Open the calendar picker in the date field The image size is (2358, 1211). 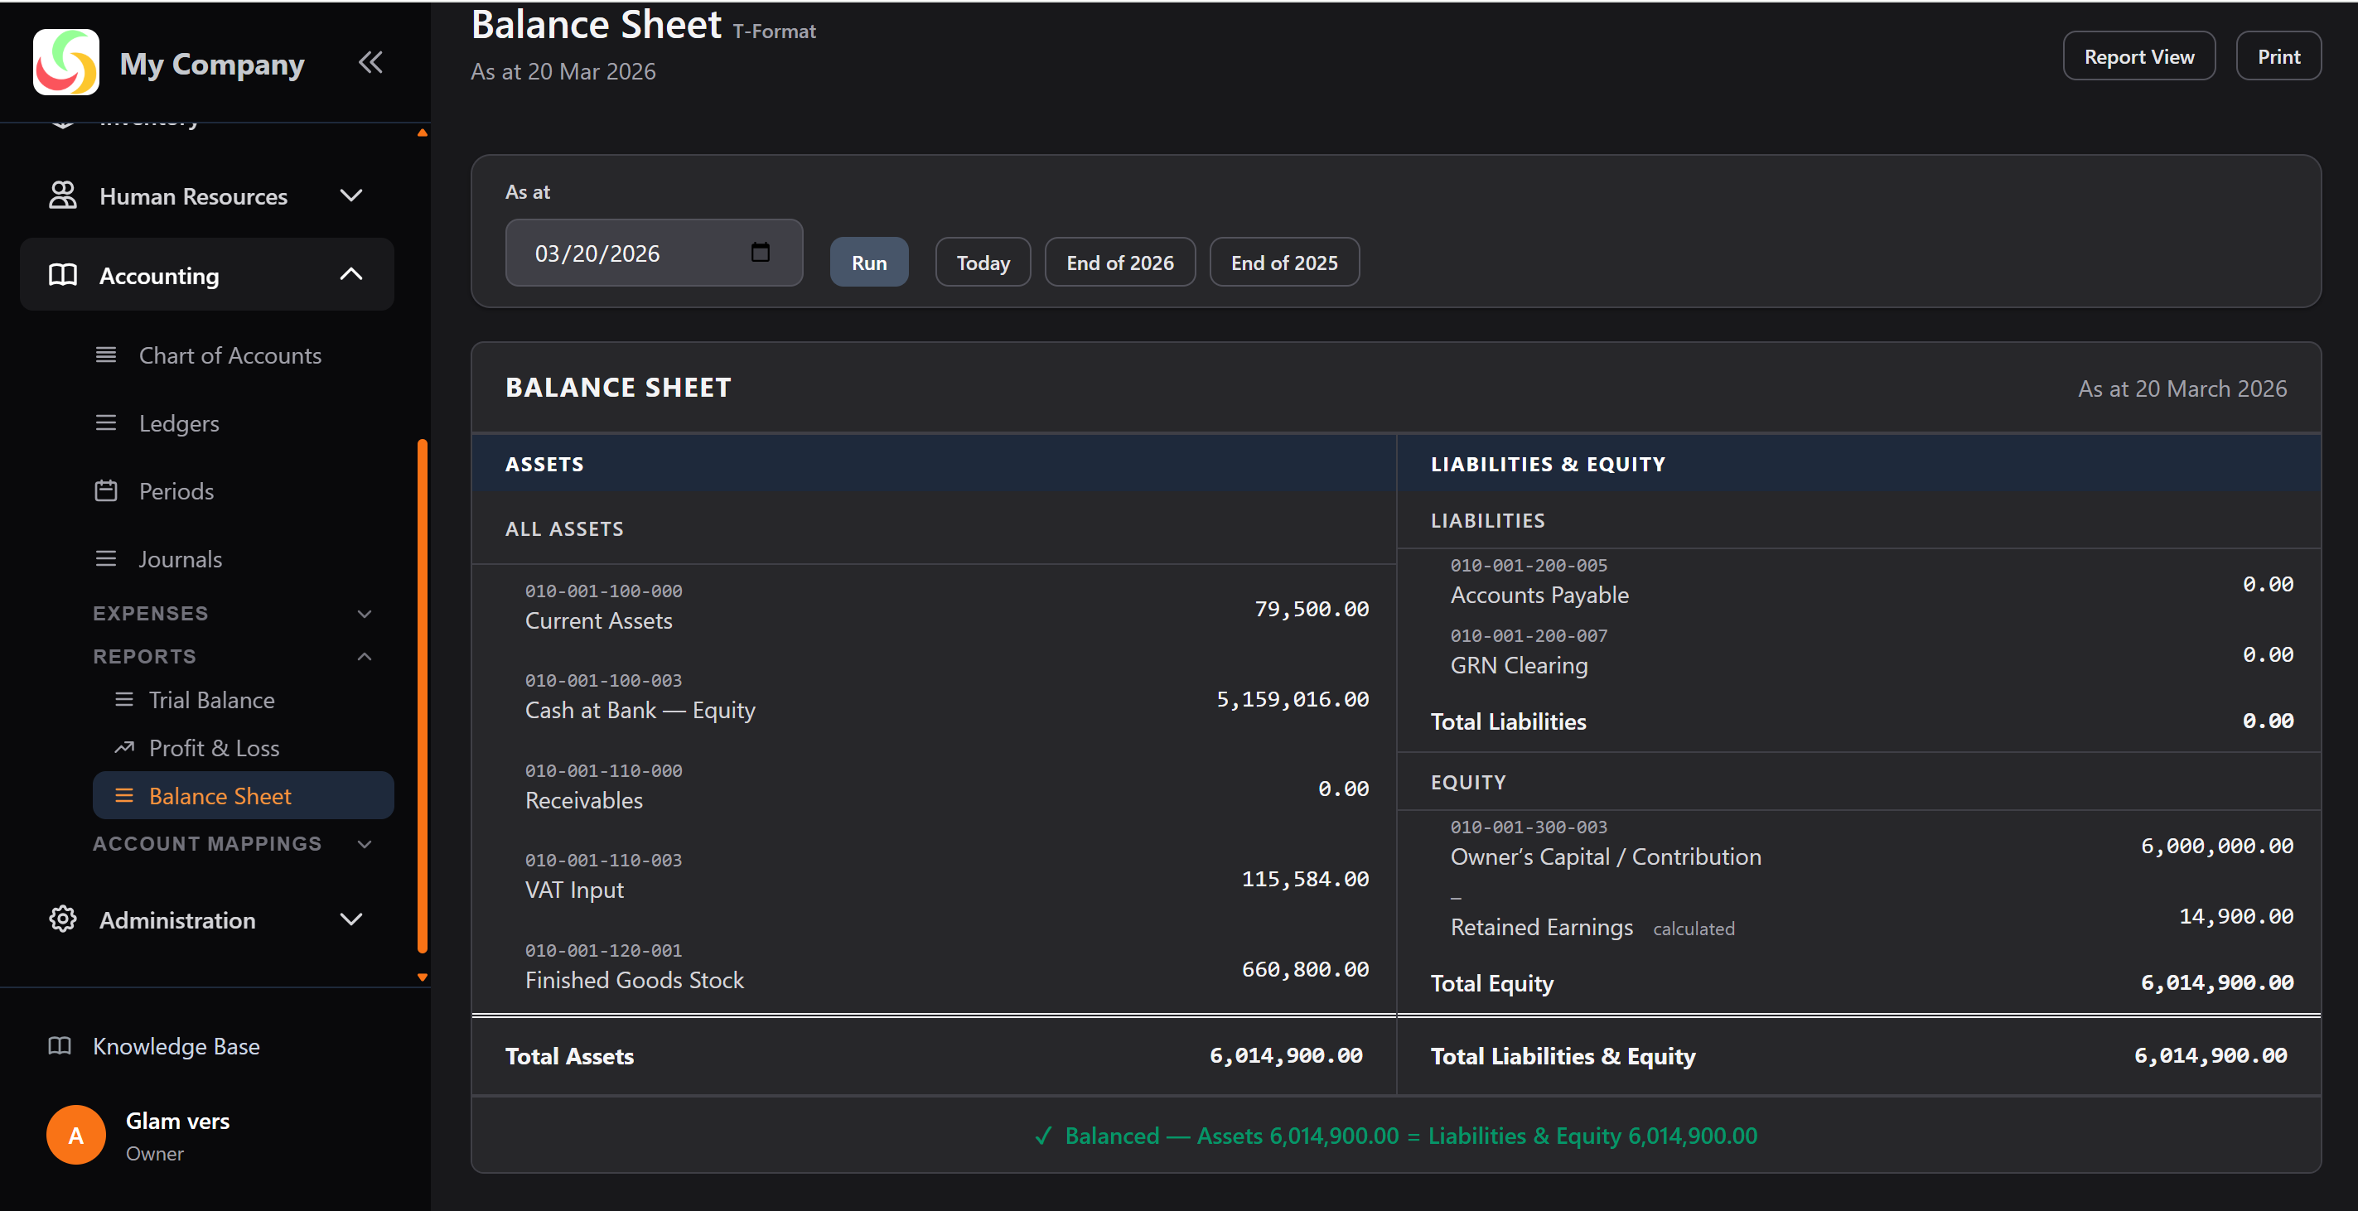click(x=761, y=253)
